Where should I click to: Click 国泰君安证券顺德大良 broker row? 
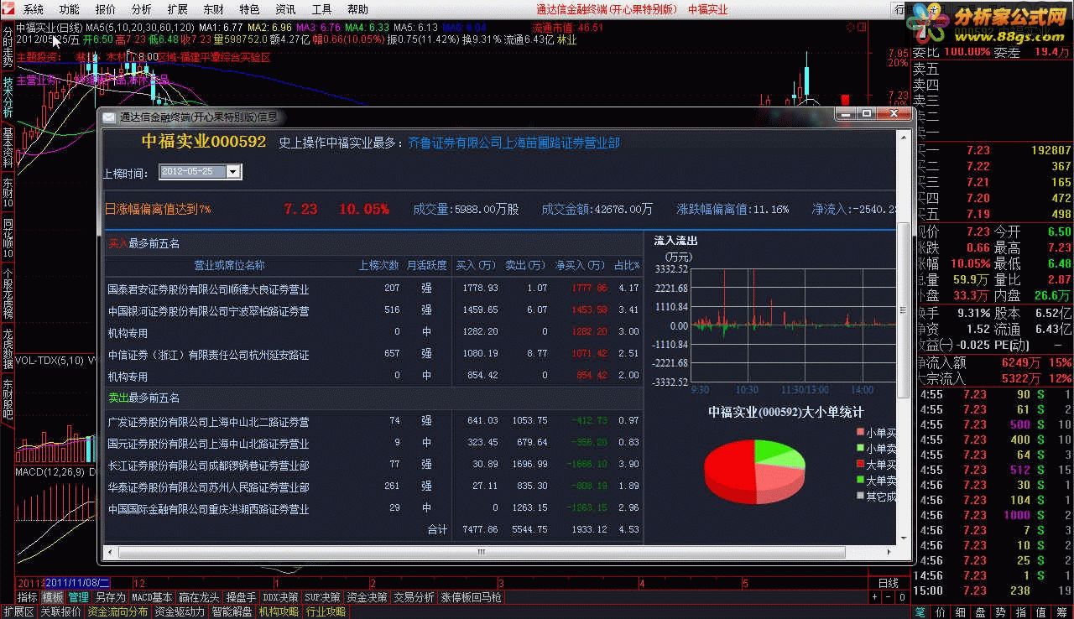point(373,289)
